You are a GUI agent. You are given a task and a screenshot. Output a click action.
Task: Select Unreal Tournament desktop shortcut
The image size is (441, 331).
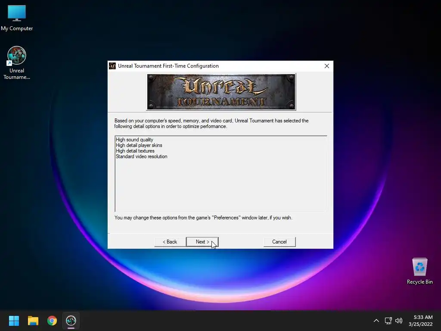click(17, 63)
